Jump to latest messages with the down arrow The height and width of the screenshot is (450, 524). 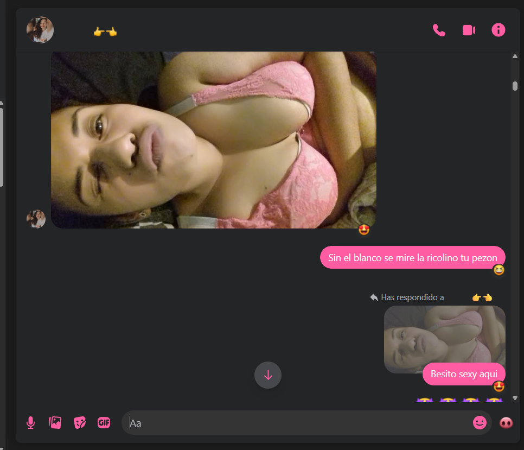click(x=267, y=375)
